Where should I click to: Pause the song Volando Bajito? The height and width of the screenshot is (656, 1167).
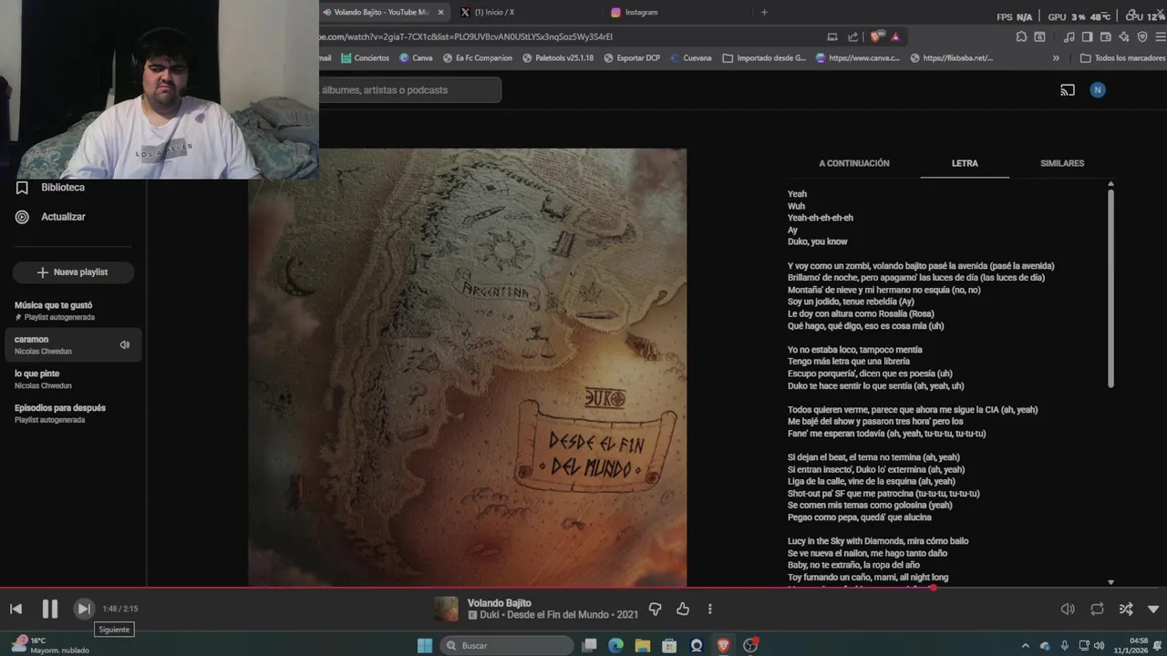tap(50, 609)
